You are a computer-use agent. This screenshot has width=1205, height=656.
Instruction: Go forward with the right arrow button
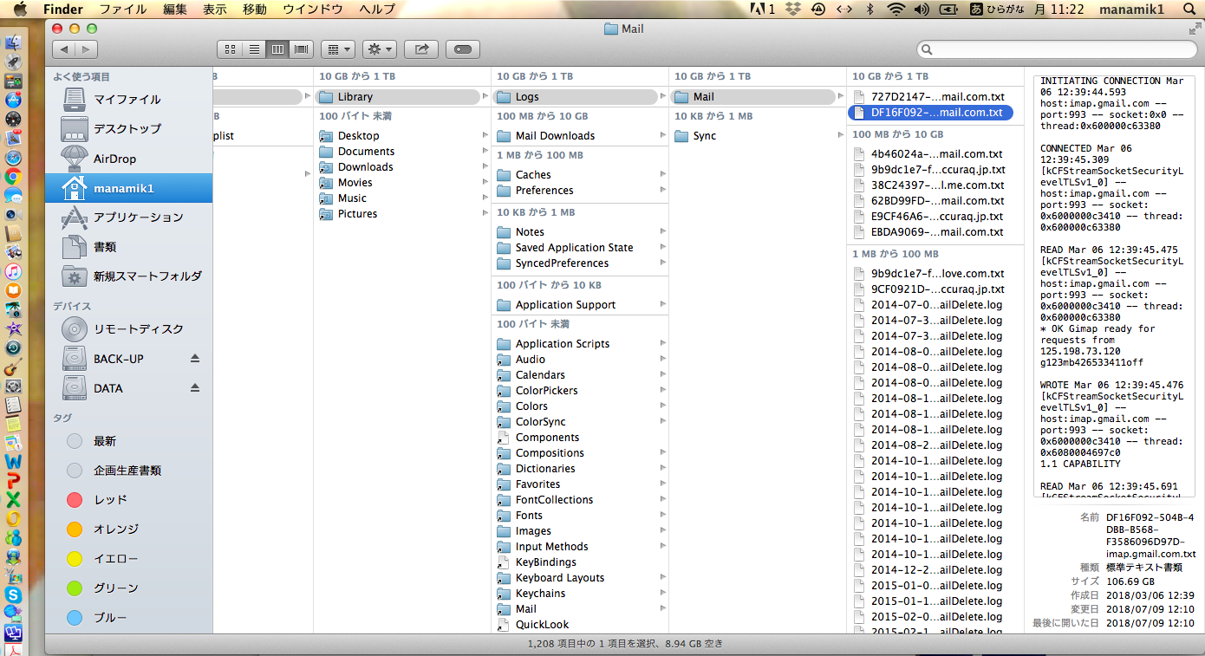click(87, 49)
